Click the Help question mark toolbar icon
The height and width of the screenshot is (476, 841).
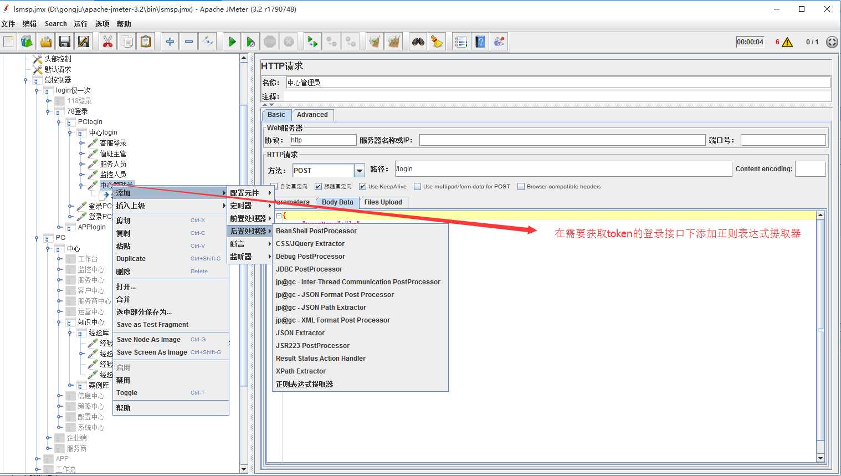pos(480,42)
